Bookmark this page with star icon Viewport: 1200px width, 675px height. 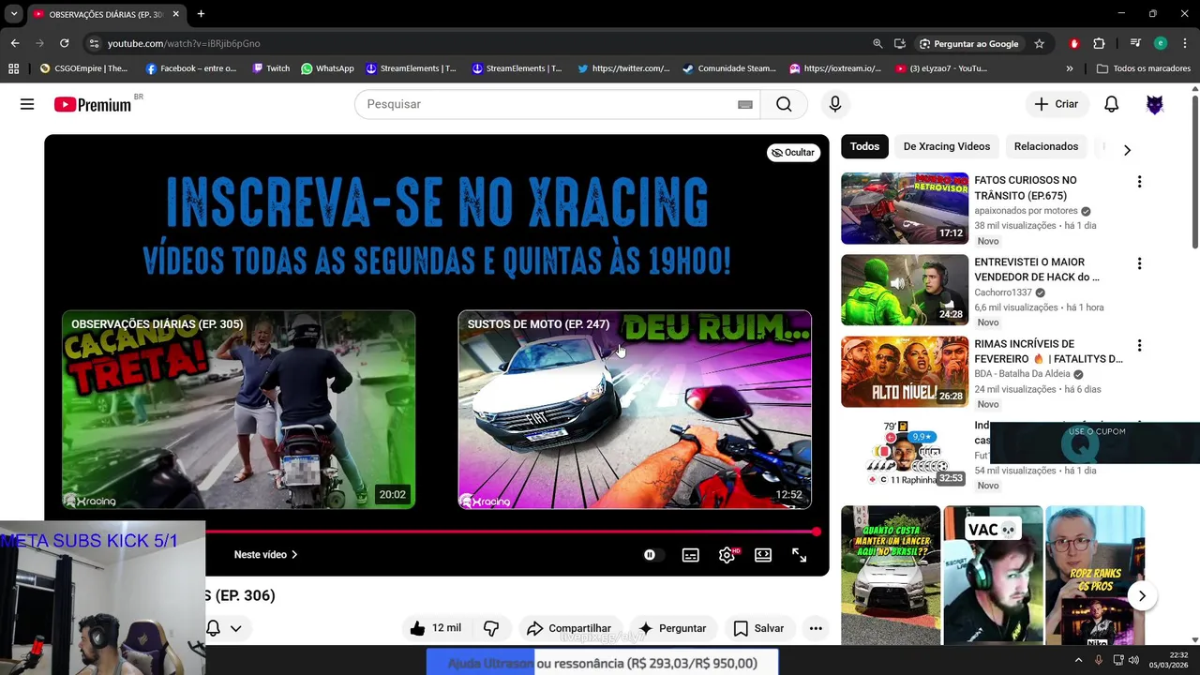1039,43
